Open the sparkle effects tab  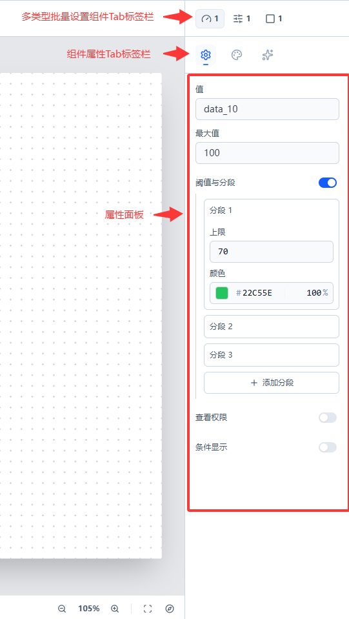(267, 55)
